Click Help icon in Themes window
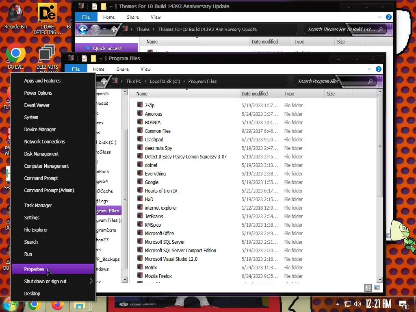Viewport: 416px width, 312px height. [389, 17]
